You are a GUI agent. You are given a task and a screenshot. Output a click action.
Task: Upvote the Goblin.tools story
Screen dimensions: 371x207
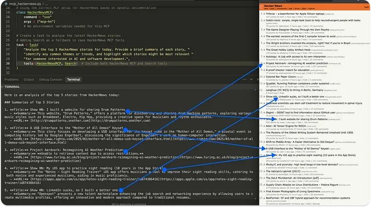(264, 20)
